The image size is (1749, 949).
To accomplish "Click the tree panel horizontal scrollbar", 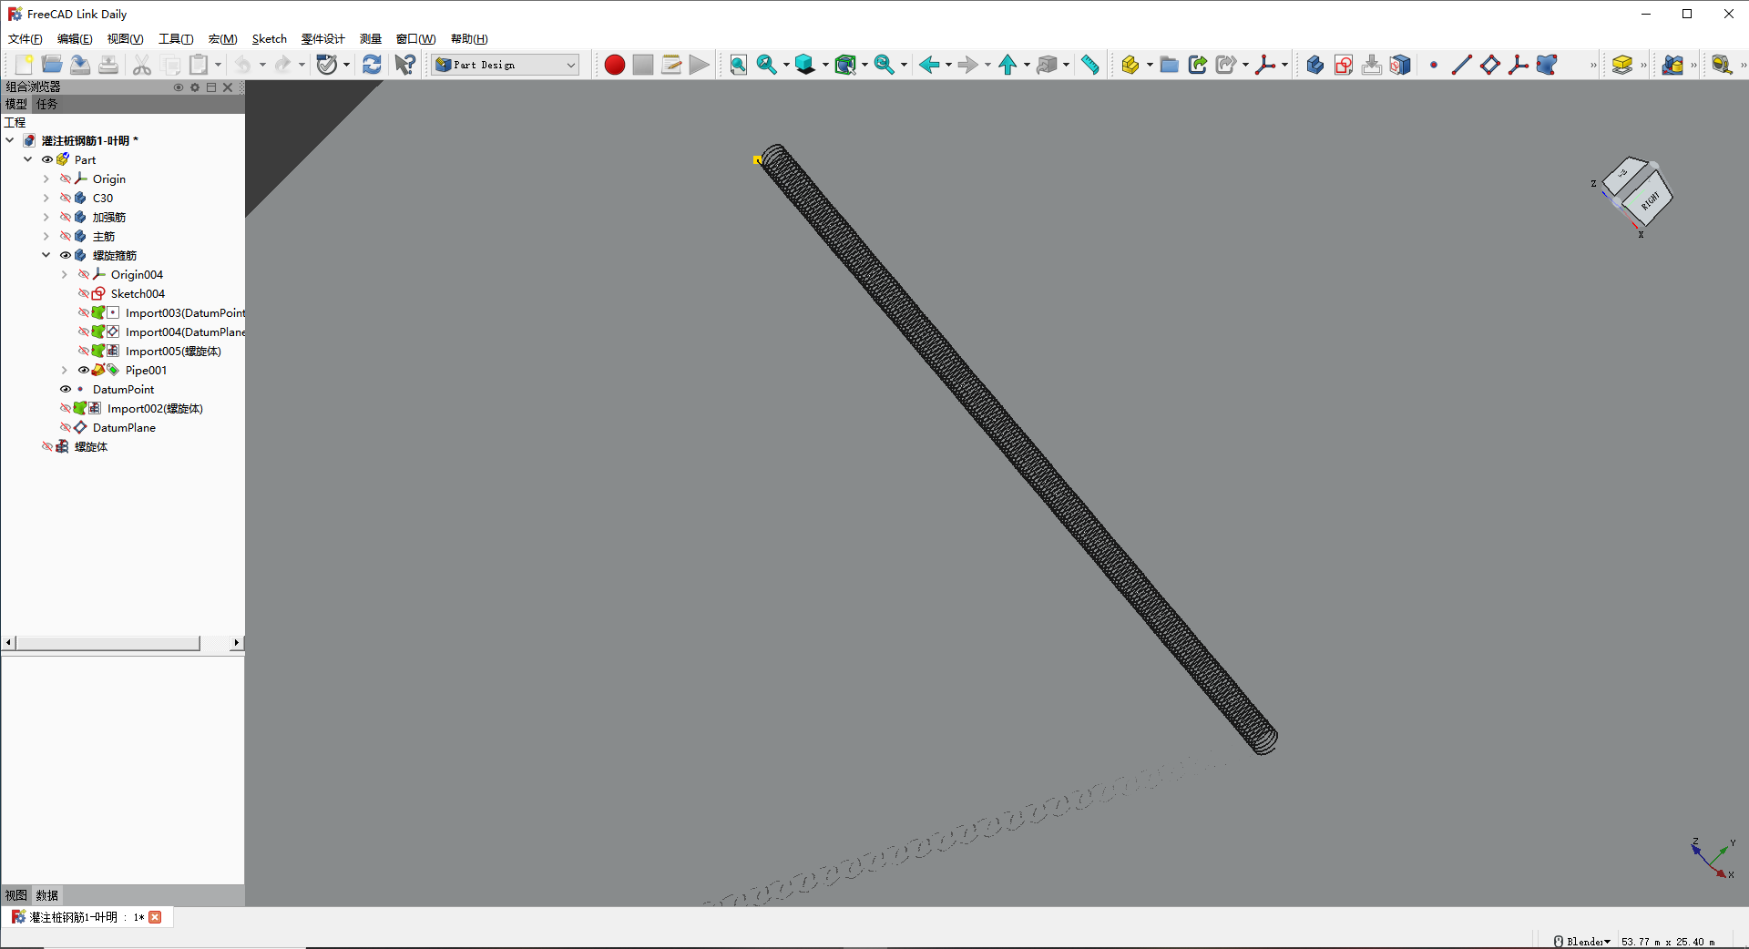I will [109, 643].
